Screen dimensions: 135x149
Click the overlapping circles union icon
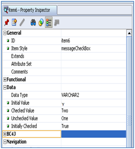(41, 22)
